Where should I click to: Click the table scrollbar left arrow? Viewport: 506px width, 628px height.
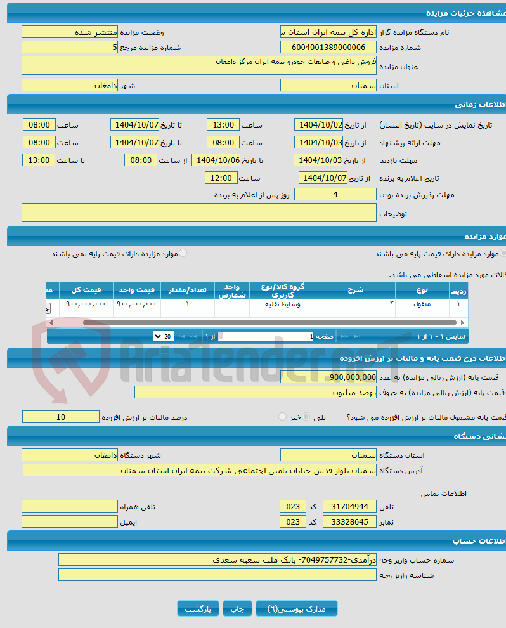click(51, 322)
